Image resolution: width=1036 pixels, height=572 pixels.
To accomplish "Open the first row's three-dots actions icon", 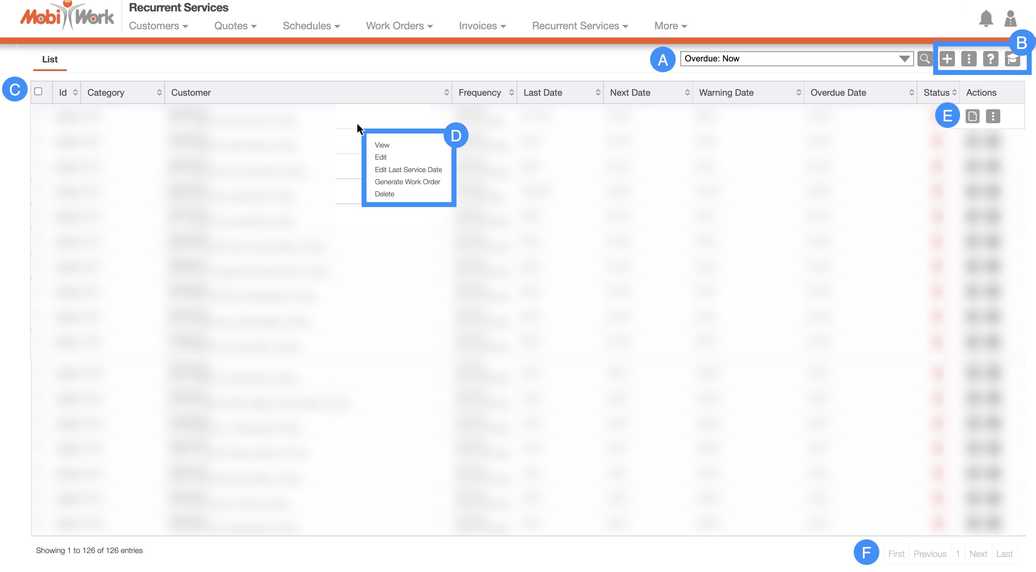I will (993, 116).
